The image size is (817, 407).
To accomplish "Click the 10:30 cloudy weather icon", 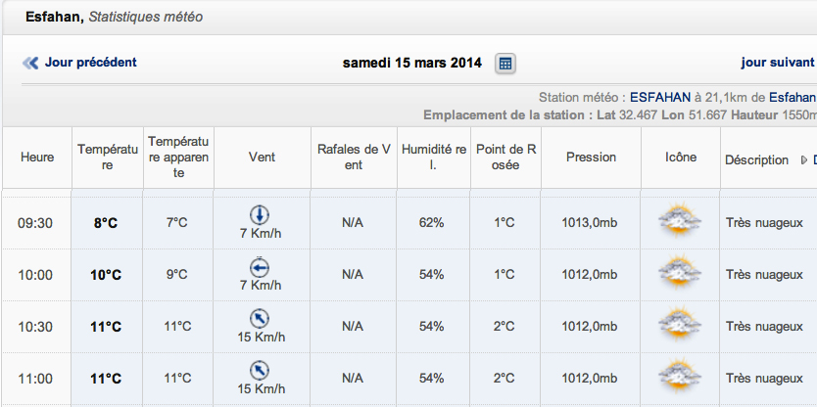I will [680, 324].
